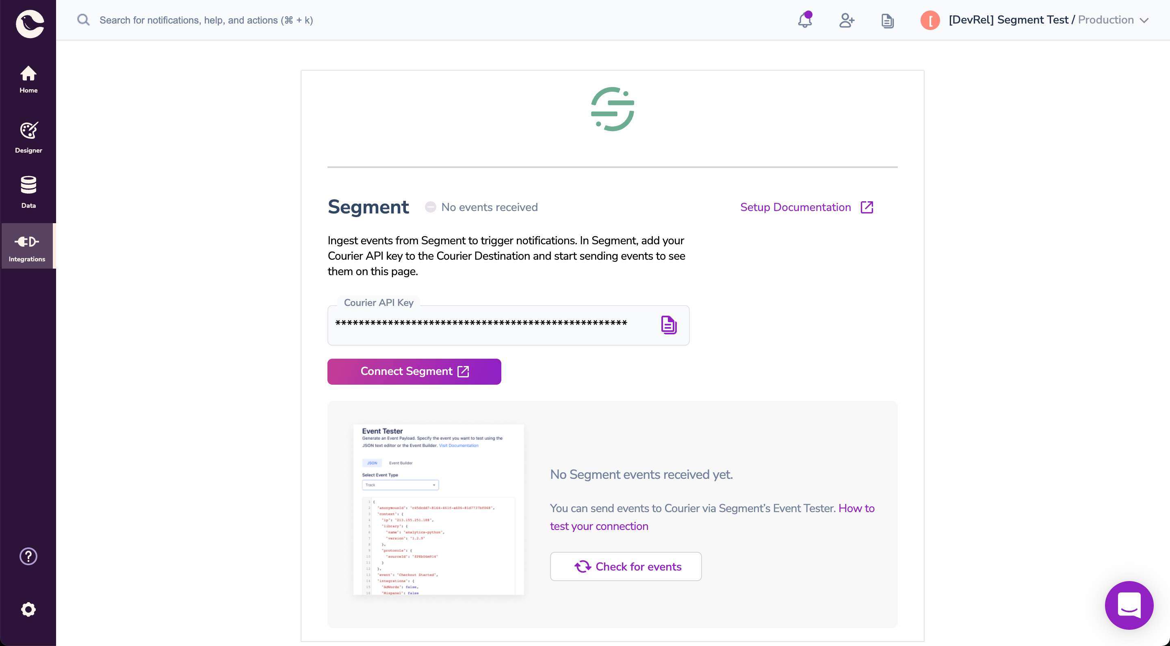The width and height of the screenshot is (1170, 646).
Task: Click the help question mark icon
Action: tap(28, 556)
